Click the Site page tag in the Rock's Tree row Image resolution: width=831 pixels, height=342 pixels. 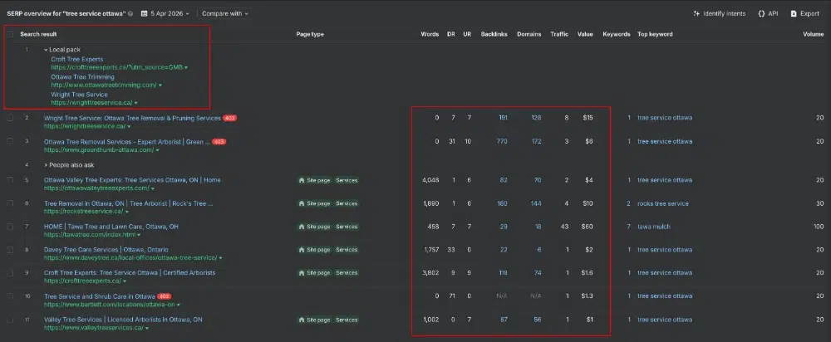(314, 204)
